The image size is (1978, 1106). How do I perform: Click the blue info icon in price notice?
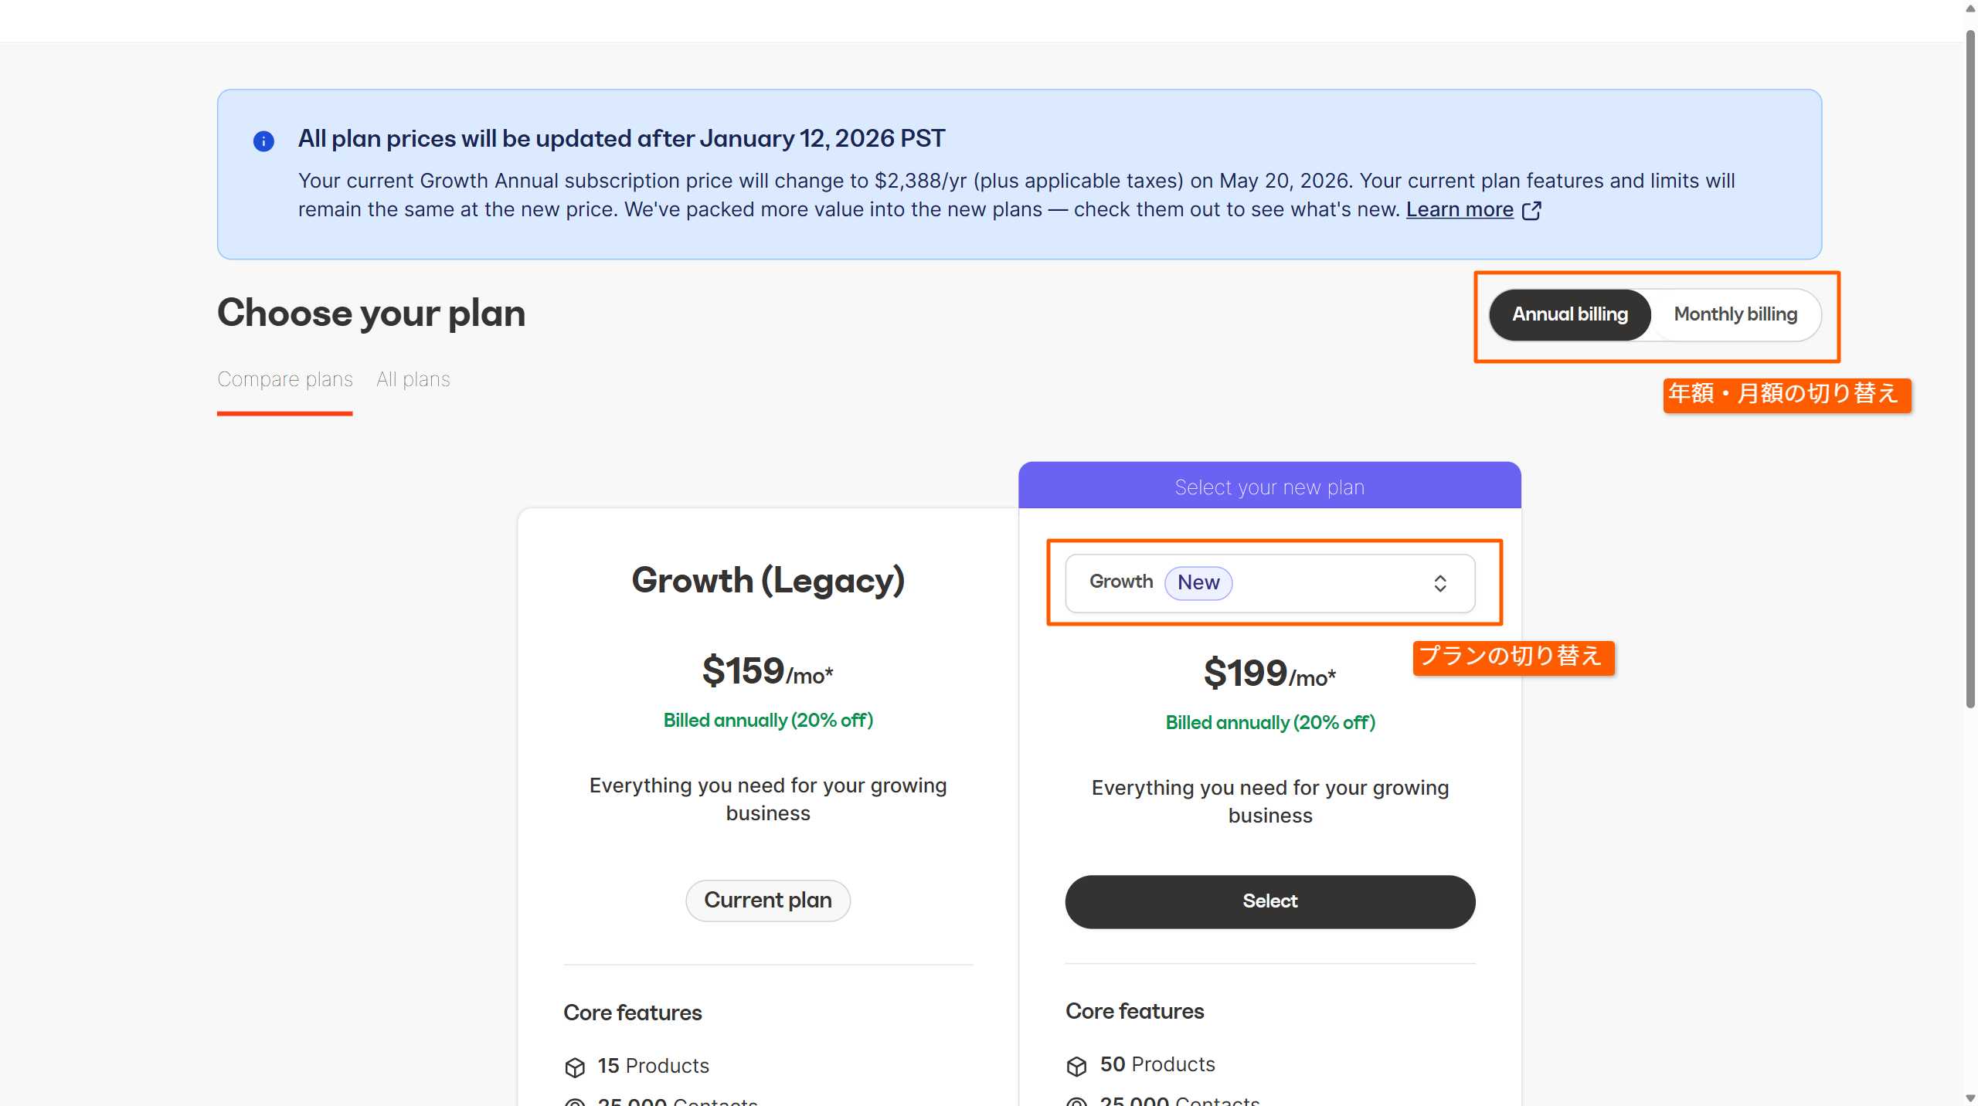click(263, 141)
